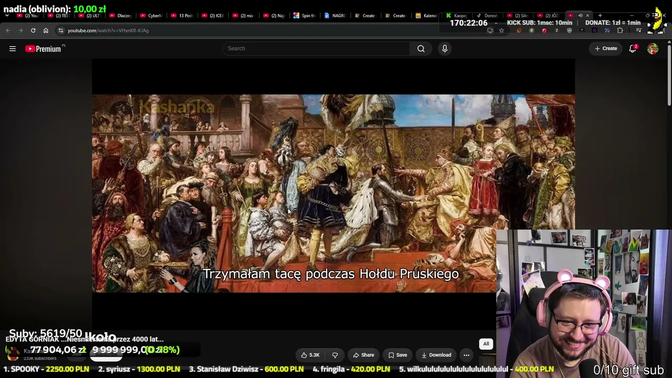Viewport: 672px width, 378px height.
Task: Open a new browser tab
Action: (x=600, y=16)
